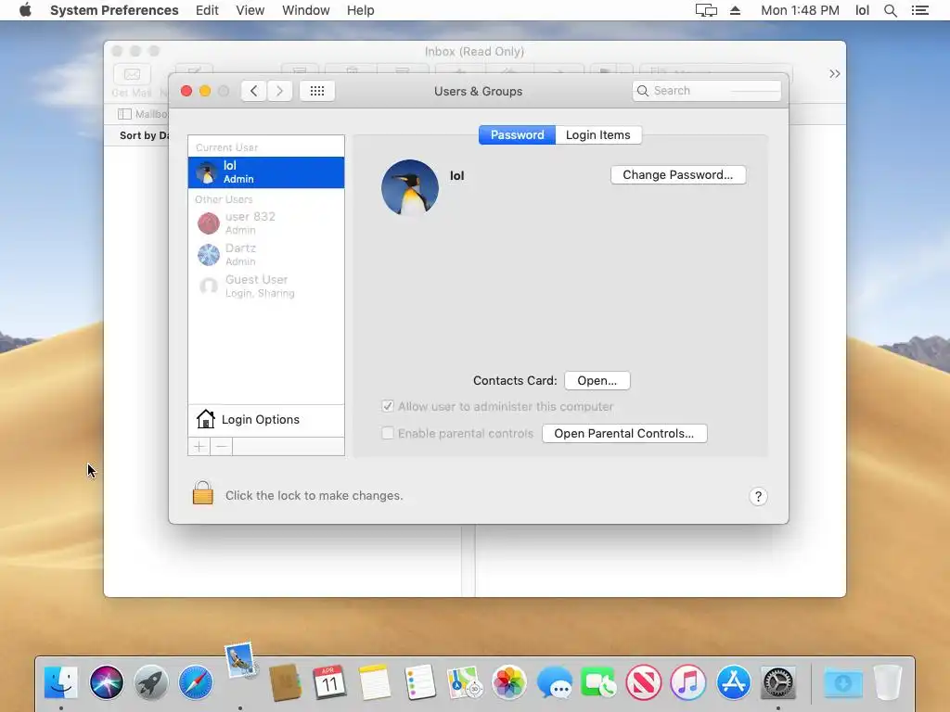Click the Change Password button

point(678,175)
